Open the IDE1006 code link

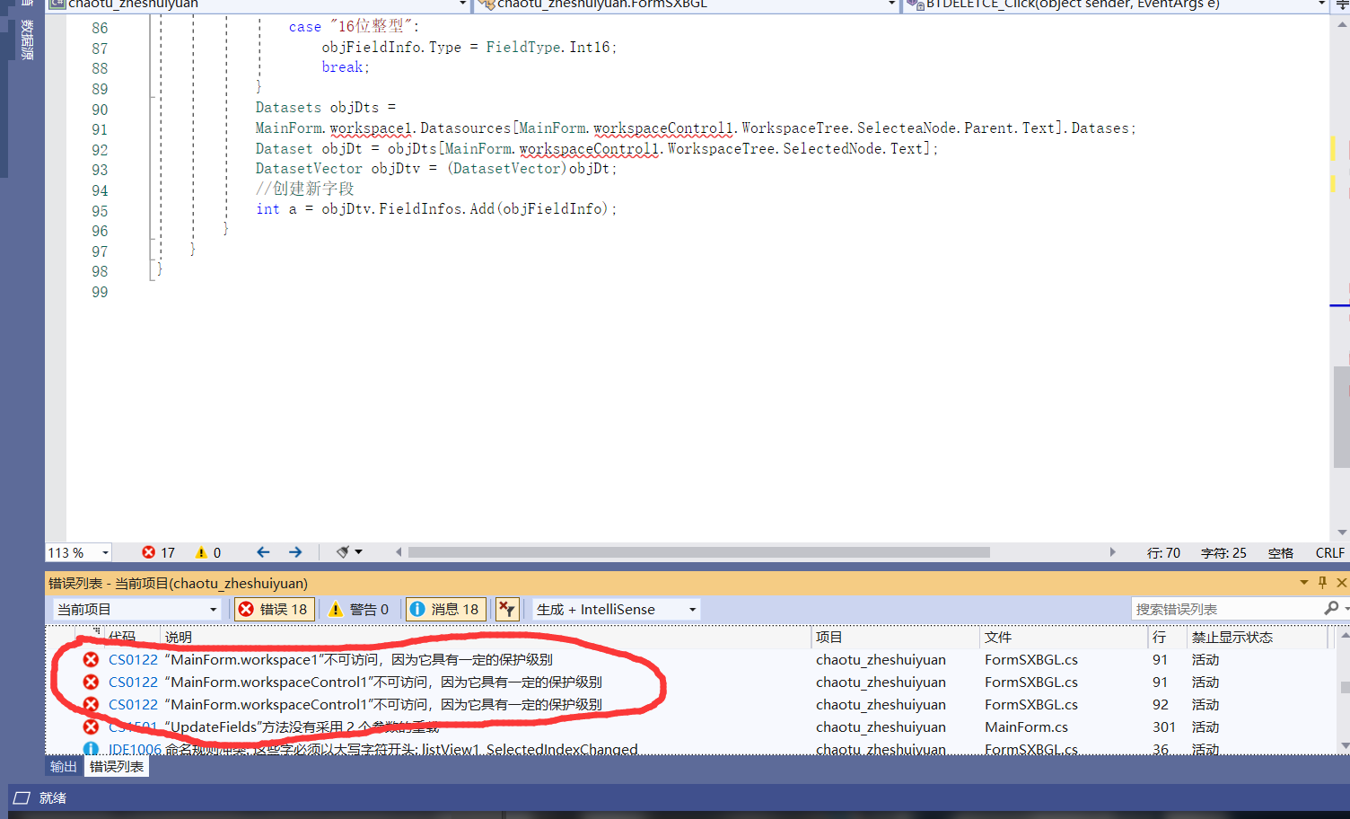[x=135, y=748]
